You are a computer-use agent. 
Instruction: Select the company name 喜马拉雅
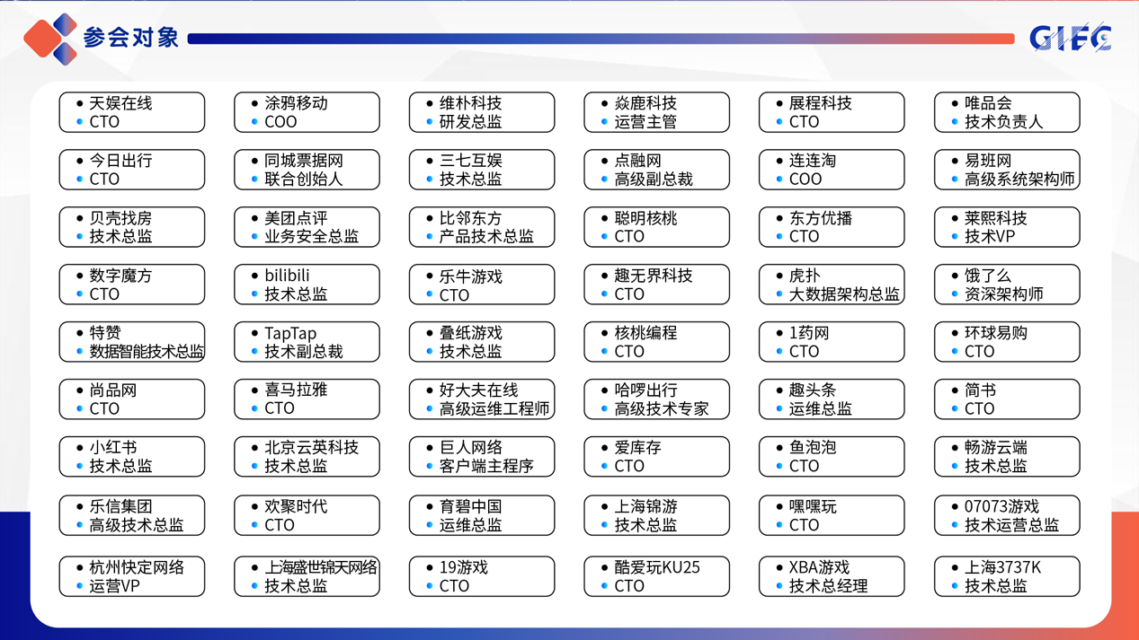point(296,390)
